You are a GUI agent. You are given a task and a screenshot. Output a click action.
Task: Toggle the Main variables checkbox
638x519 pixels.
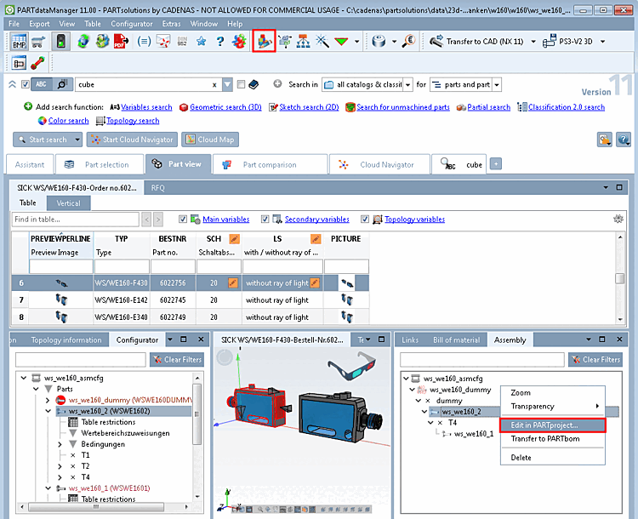click(183, 219)
